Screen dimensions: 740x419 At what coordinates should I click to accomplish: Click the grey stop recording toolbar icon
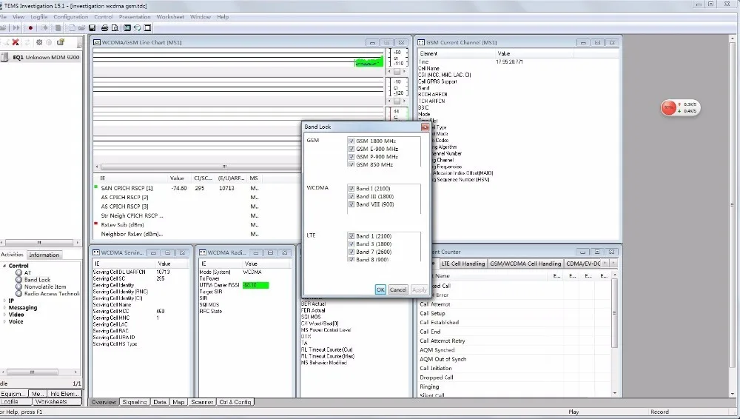[x=58, y=28]
